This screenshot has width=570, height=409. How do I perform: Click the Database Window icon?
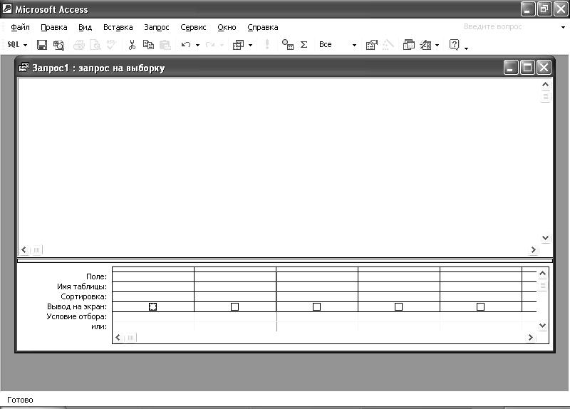[x=409, y=45]
